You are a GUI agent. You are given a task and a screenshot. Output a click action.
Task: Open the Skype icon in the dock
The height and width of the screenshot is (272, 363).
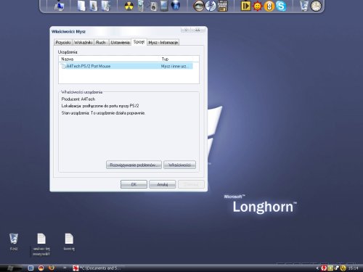[x=281, y=6]
